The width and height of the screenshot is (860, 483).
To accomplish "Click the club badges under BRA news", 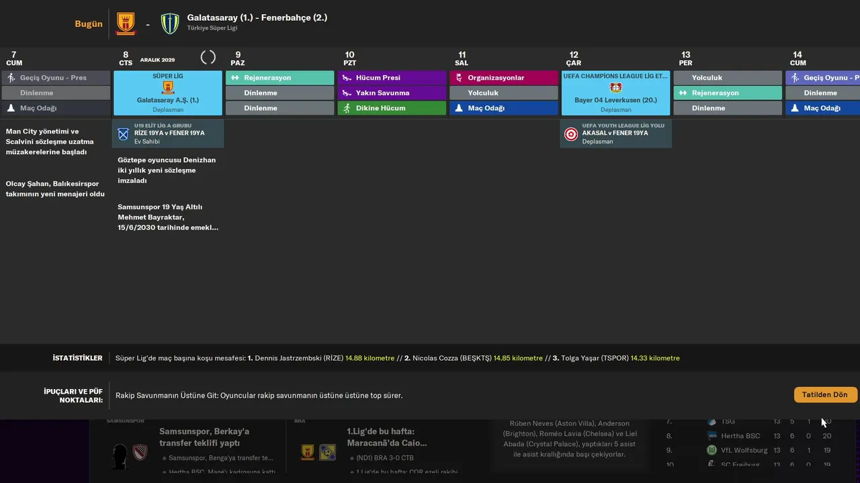I will tap(318, 452).
